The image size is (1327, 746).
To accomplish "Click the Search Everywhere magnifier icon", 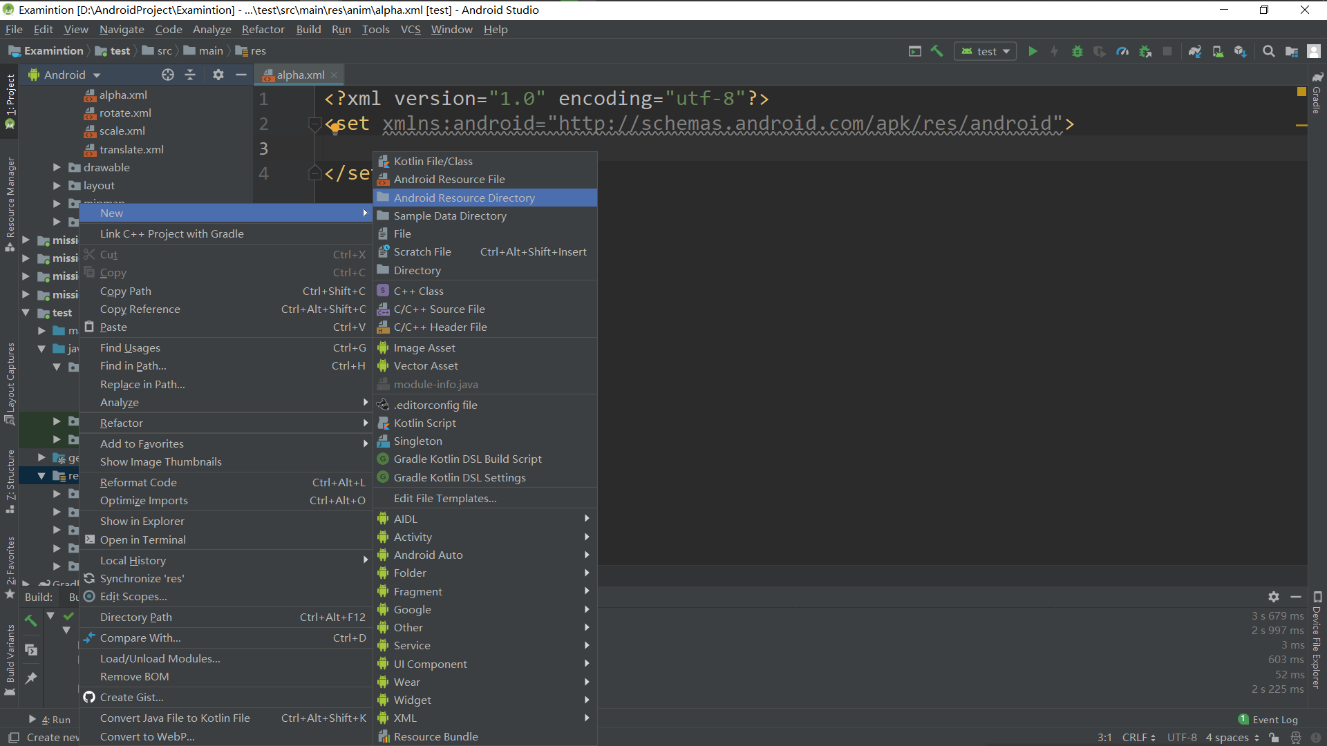I will pos(1269,51).
